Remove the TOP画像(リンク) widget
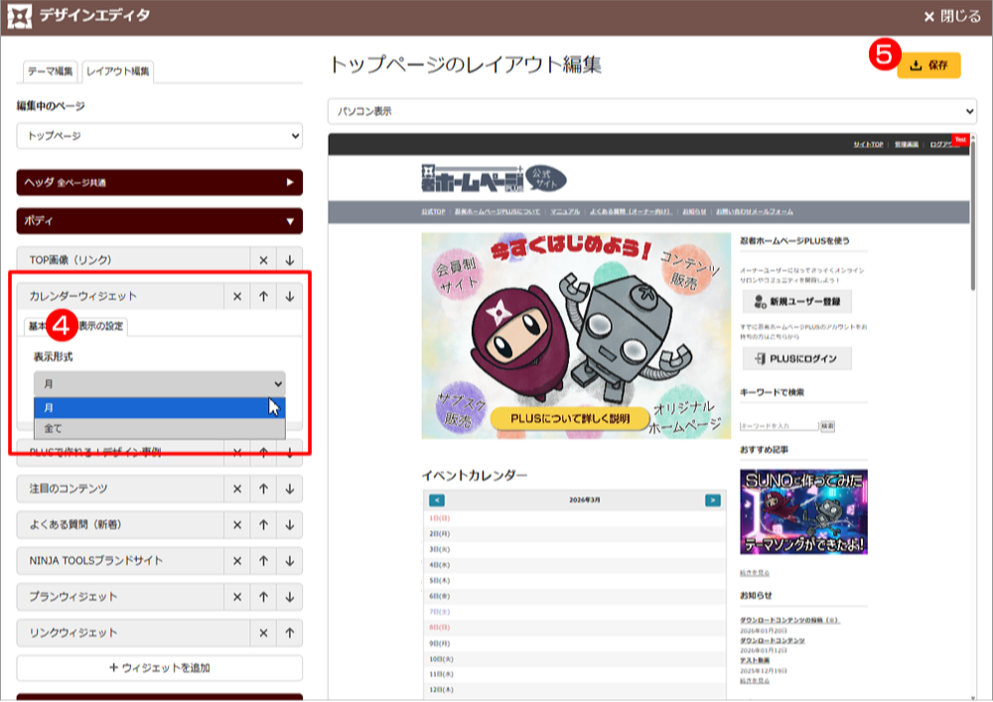 [263, 260]
